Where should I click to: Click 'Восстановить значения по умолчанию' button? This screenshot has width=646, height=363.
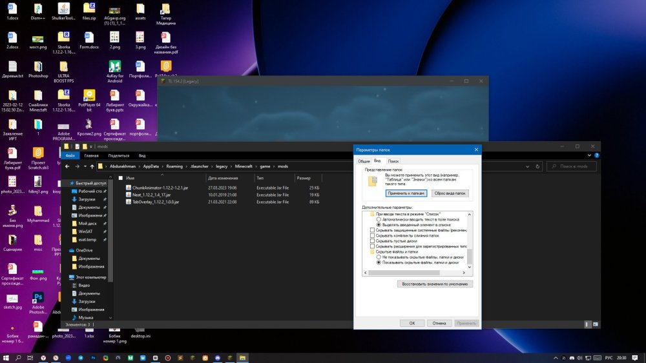[x=435, y=284]
